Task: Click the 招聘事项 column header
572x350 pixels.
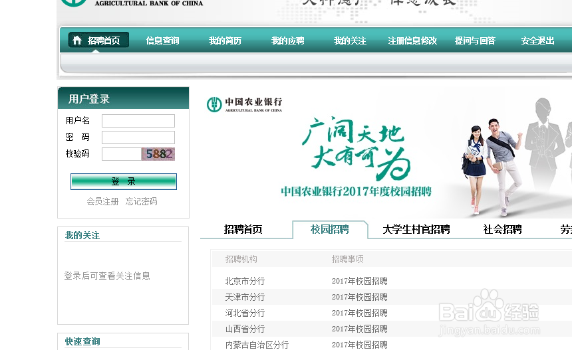Action: point(348,259)
